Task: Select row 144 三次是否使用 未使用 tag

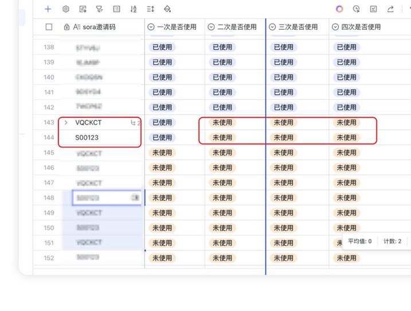Action: [x=284, y=138]
